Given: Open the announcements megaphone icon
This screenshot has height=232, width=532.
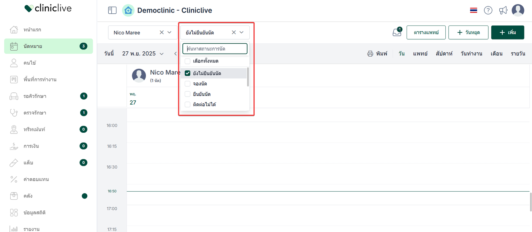Looking at the screenshot, I should (x=503, y=10).
